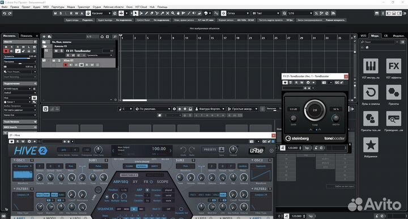
Task: Switch to CR tab in right zone
Action: click(386, 36)
